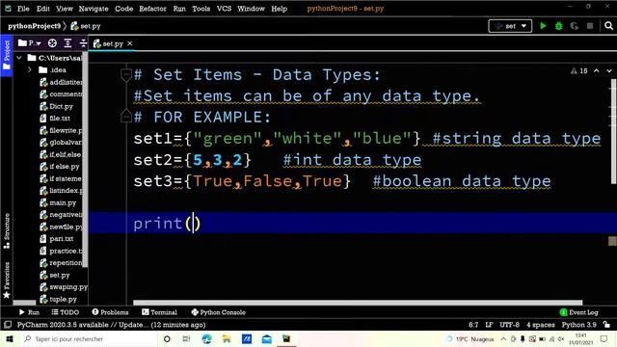Viewport: 617px width, 347px height.
Task: Open PyCharm icon in taskbar
Action: pyautogui.click(x=286, y=338)
